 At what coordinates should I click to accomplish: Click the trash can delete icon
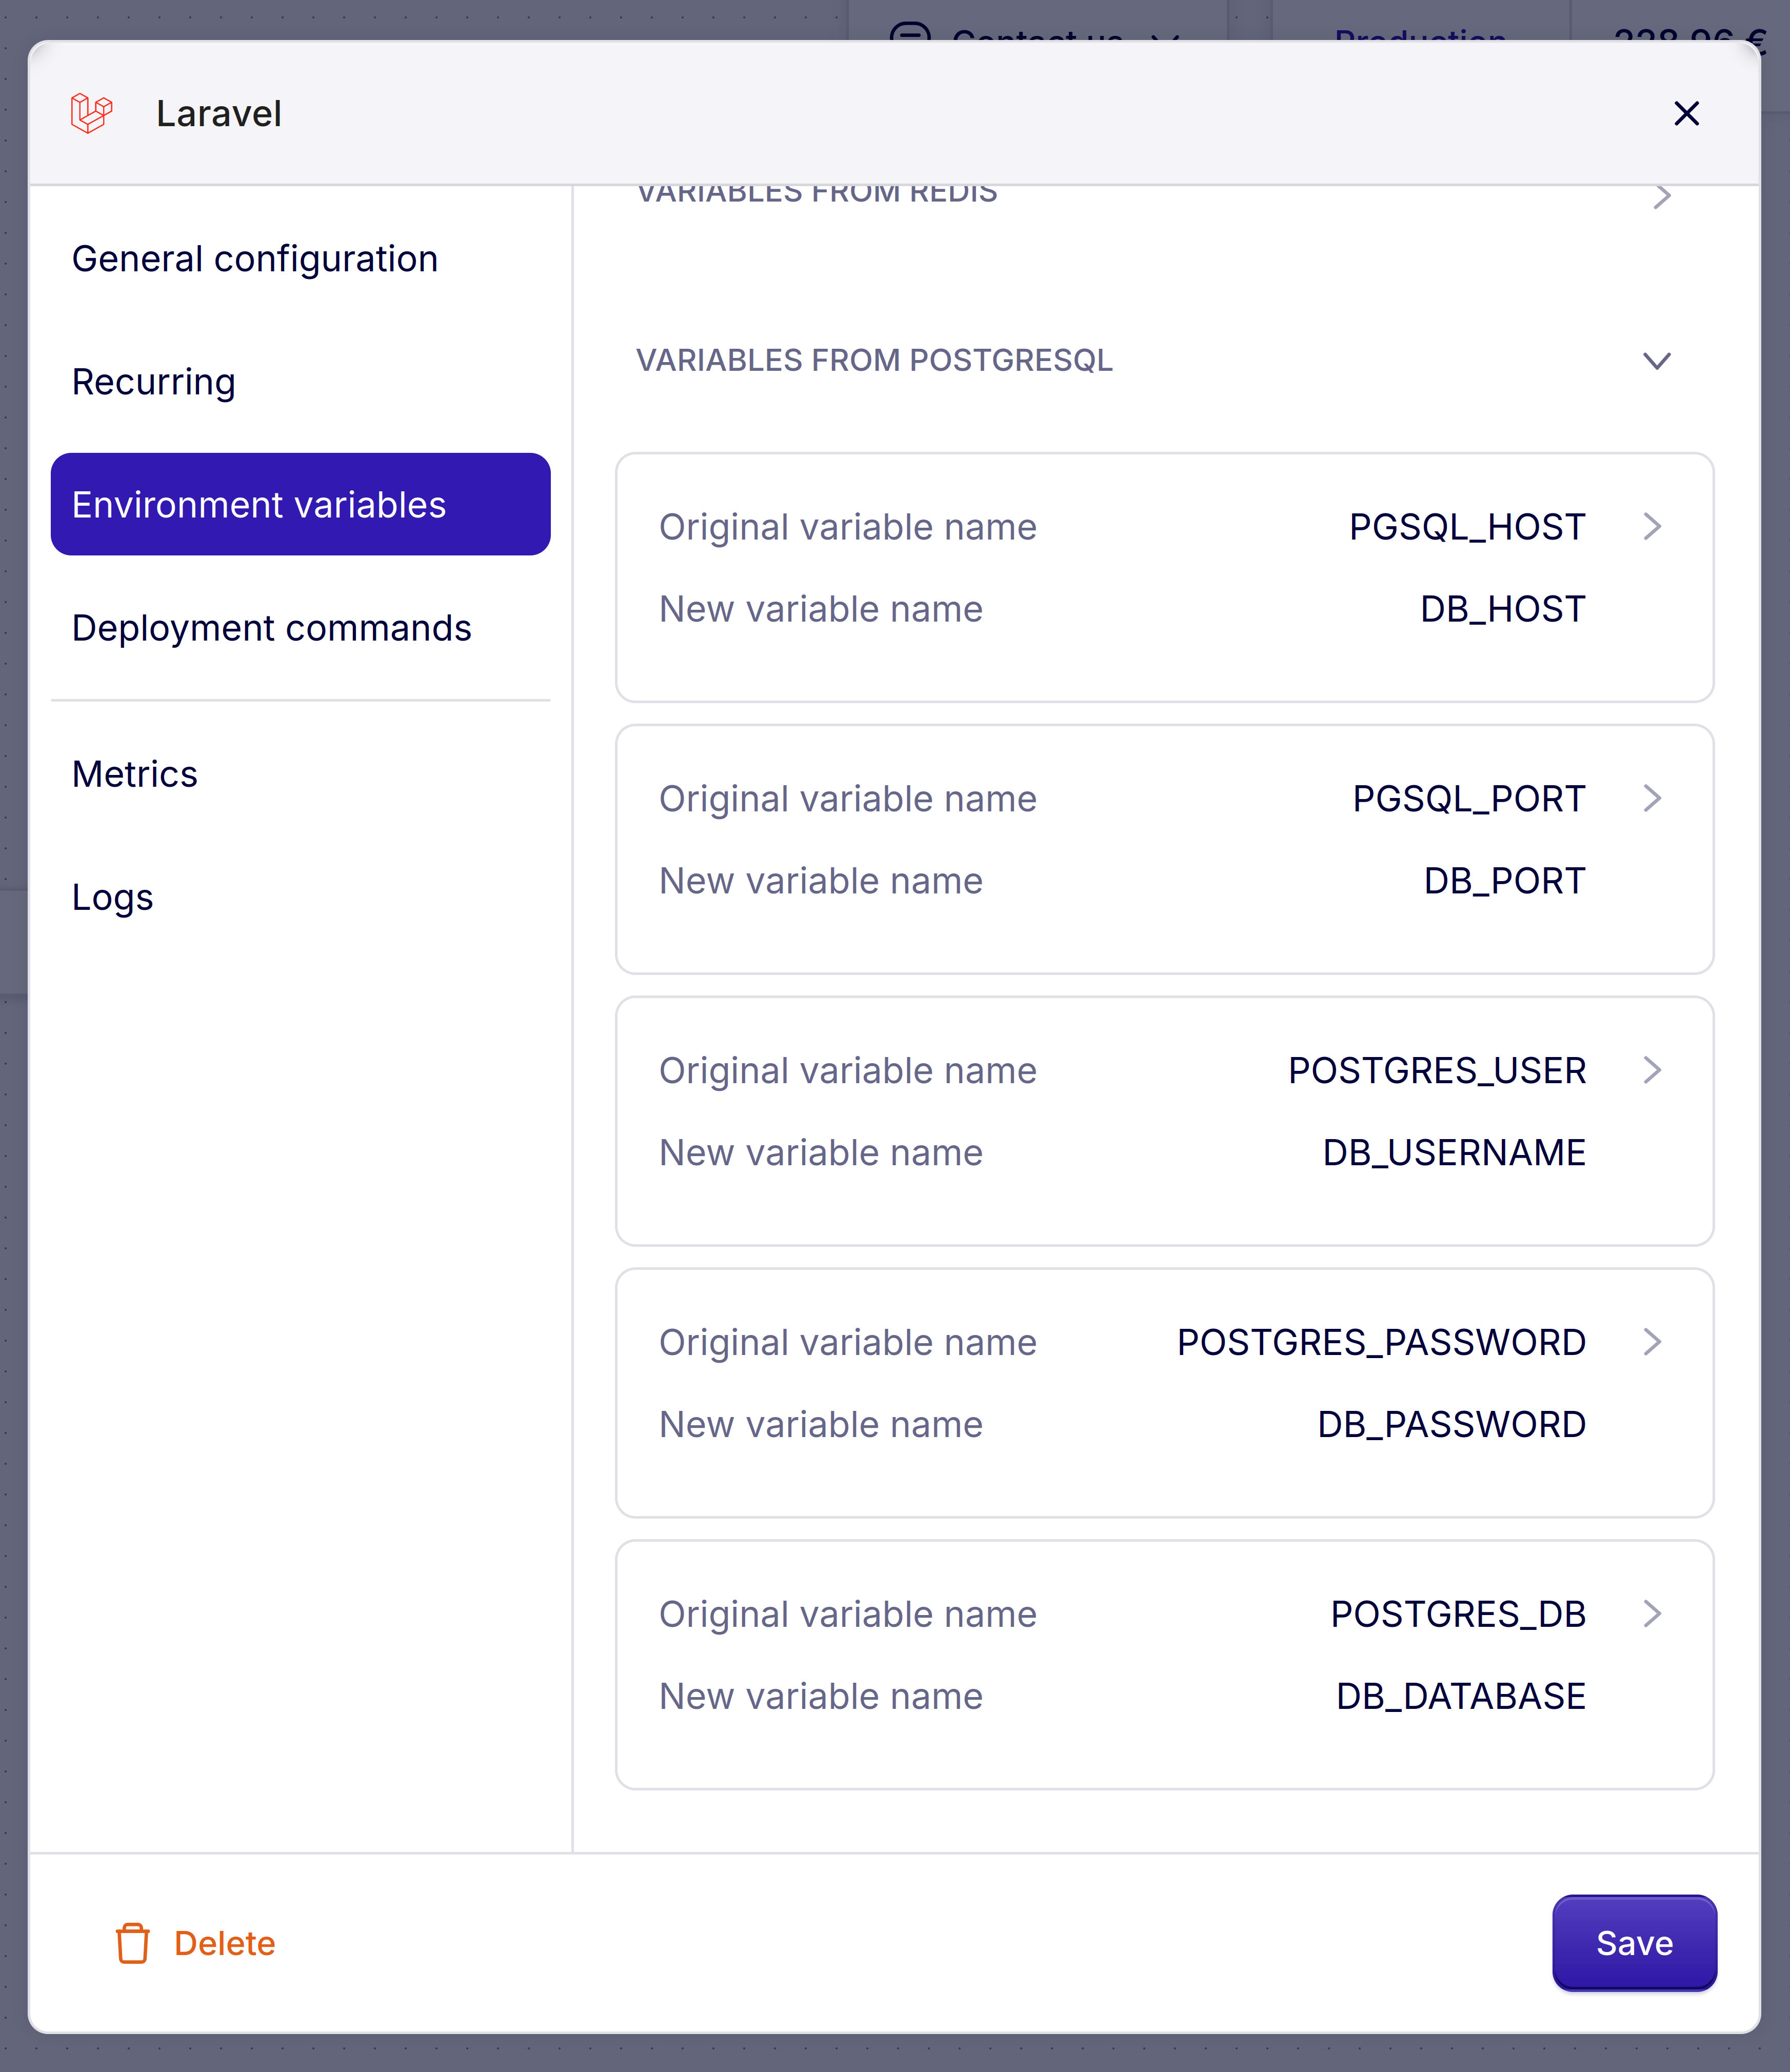point(132,1943)
